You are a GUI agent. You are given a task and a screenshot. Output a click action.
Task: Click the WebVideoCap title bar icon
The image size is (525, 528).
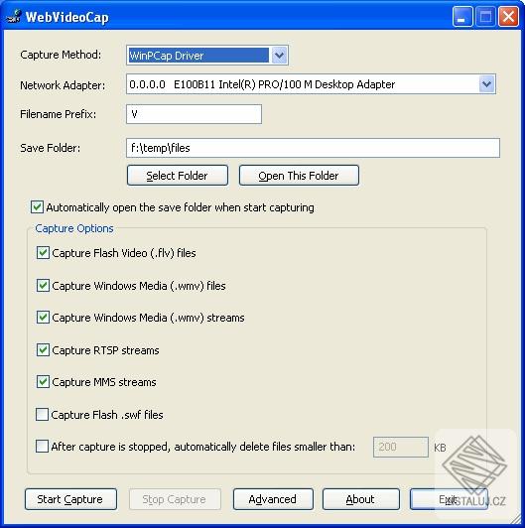click(14, 17)
